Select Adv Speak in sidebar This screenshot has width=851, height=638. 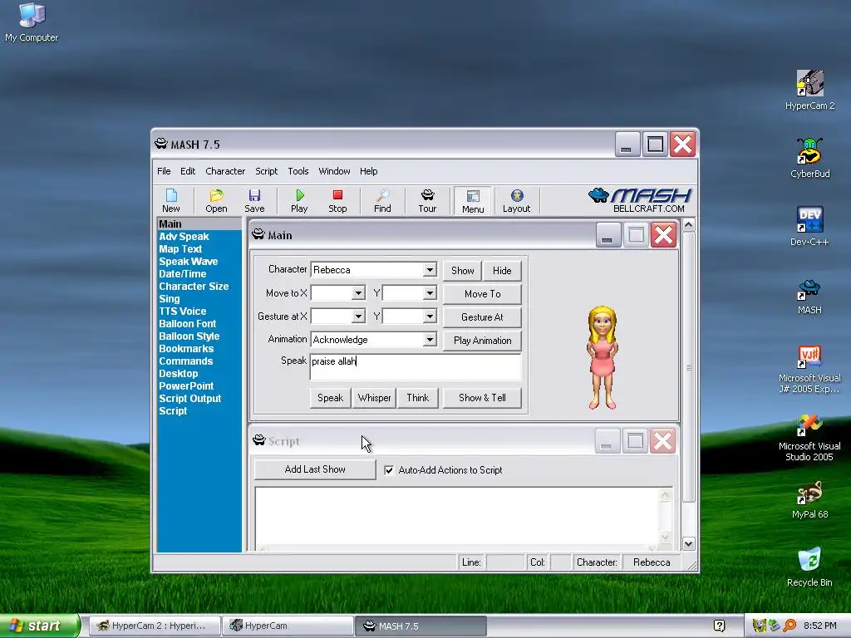point(184,237)
